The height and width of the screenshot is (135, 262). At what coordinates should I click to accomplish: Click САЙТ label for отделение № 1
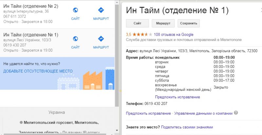pos(75,47)
